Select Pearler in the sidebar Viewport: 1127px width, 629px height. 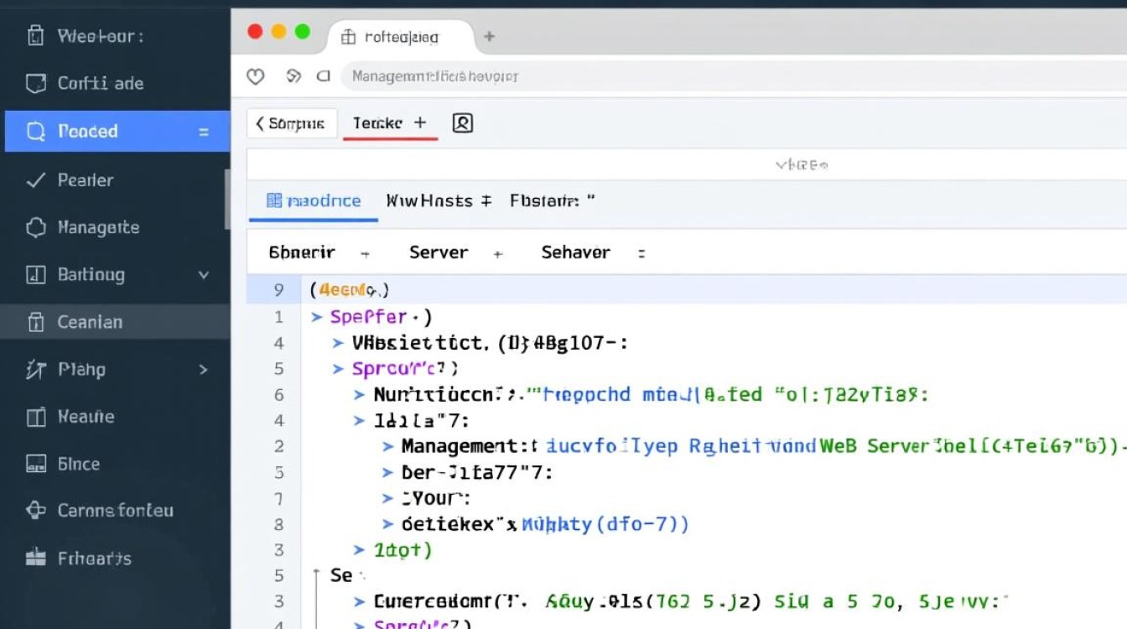pos(85,180)
